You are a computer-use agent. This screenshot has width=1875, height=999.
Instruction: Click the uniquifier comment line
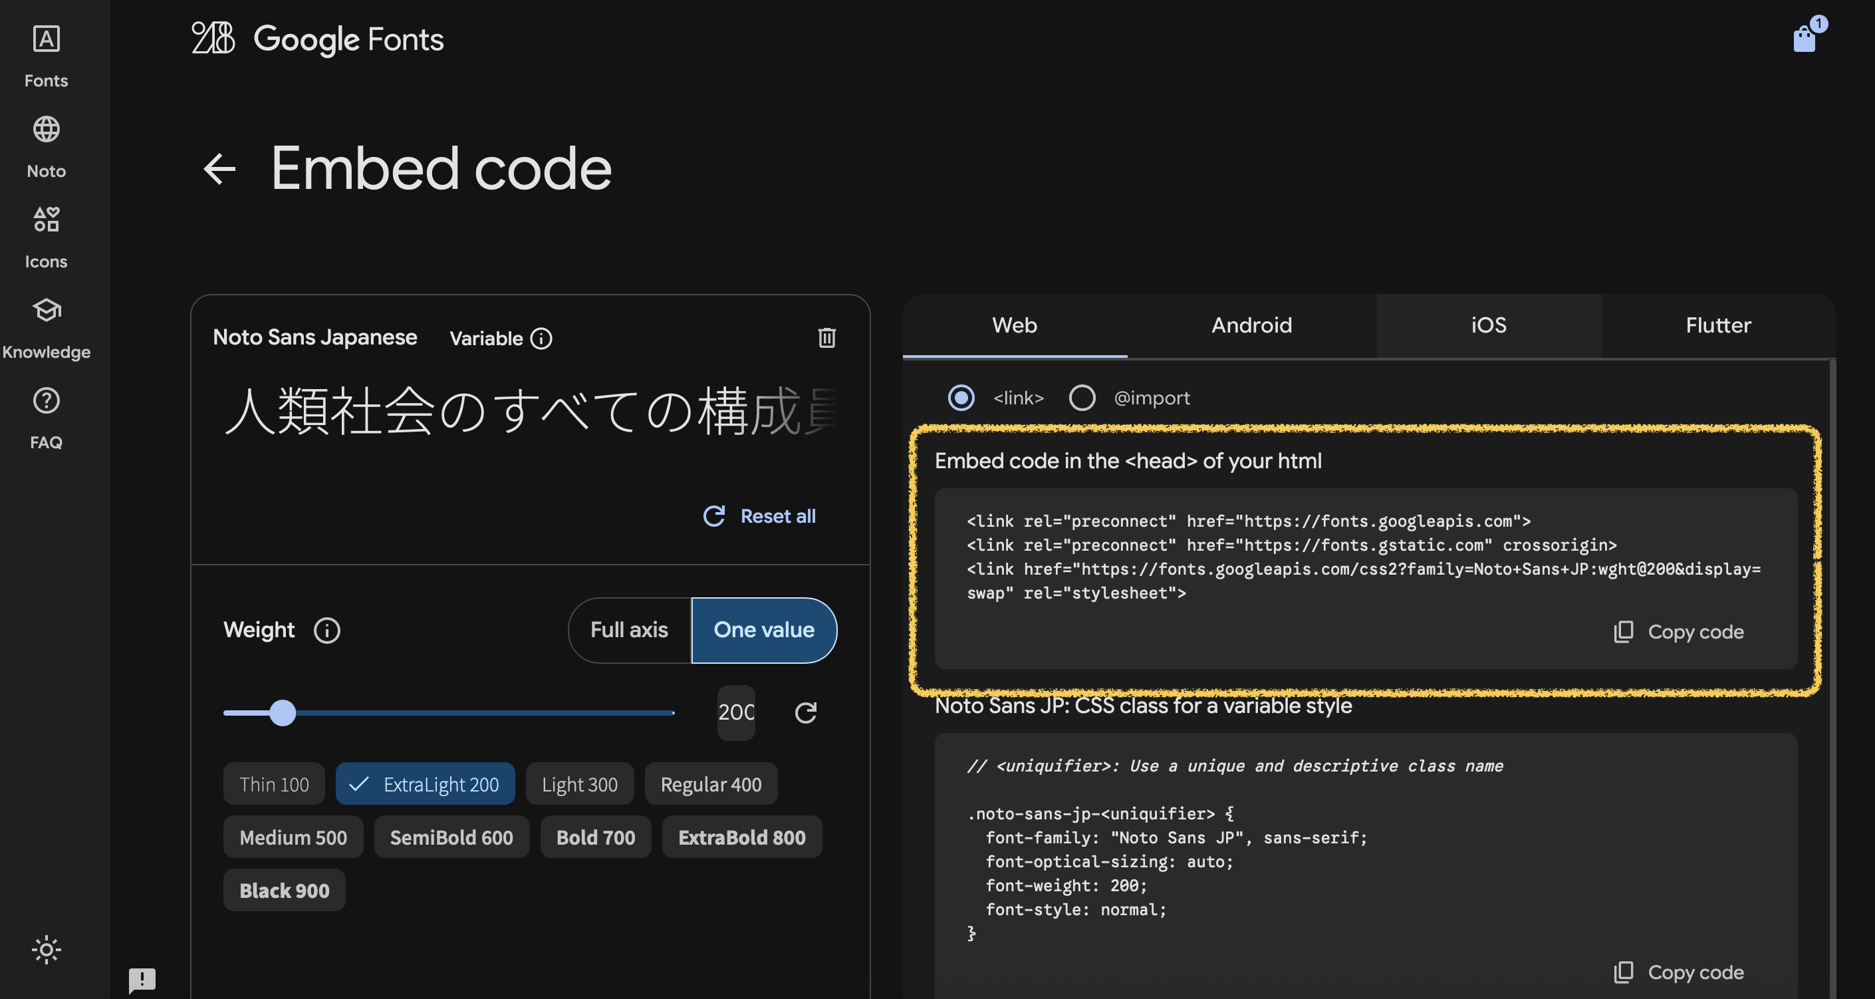tap(1235, 766)
